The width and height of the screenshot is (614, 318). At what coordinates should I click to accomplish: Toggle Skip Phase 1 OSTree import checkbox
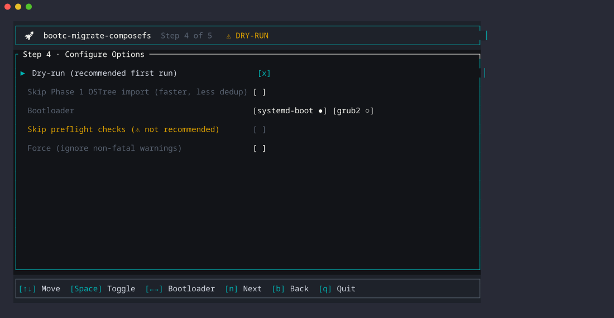(260, 92)
